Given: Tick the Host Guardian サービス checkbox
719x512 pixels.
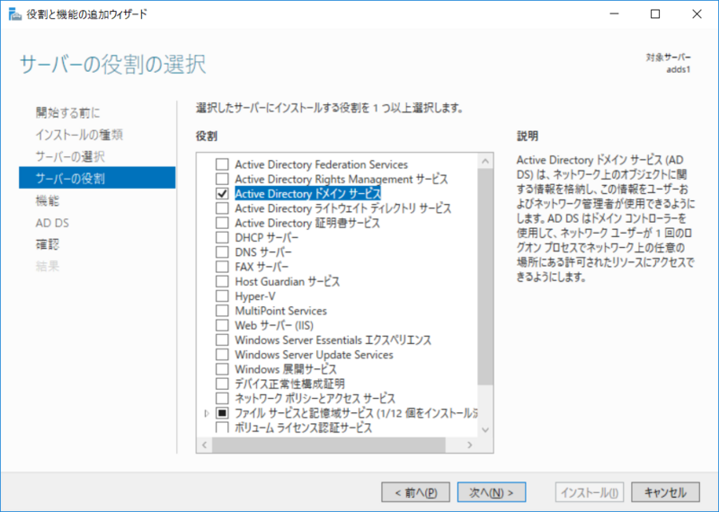Looking at the screenshot, I should 222,281.
